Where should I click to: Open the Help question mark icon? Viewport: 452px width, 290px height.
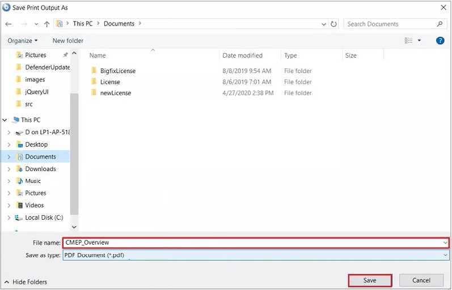click(440, 41)
